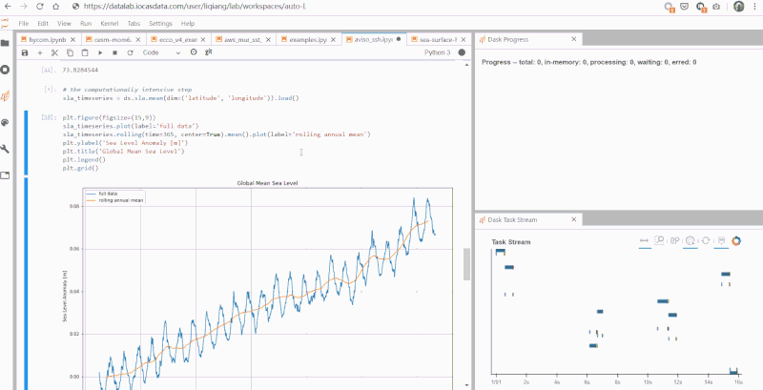Image resolution: width=763 pixels, height=390 pixels.
Task: Open the cell type Code dropdown
Action: click(161, 52)
